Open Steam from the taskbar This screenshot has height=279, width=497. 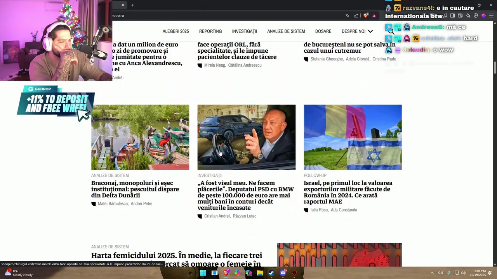[271, 273]
